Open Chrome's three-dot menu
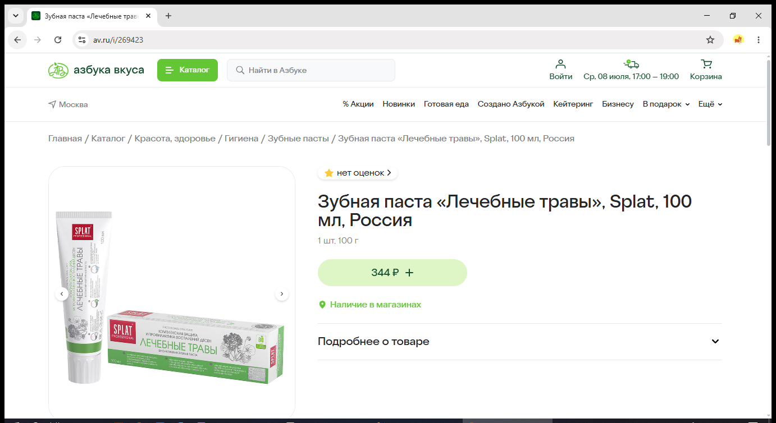This screenshot has height=423, width=776. (759, 40)
